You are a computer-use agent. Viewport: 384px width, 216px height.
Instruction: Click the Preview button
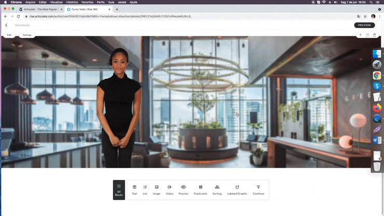coord(364,25)
